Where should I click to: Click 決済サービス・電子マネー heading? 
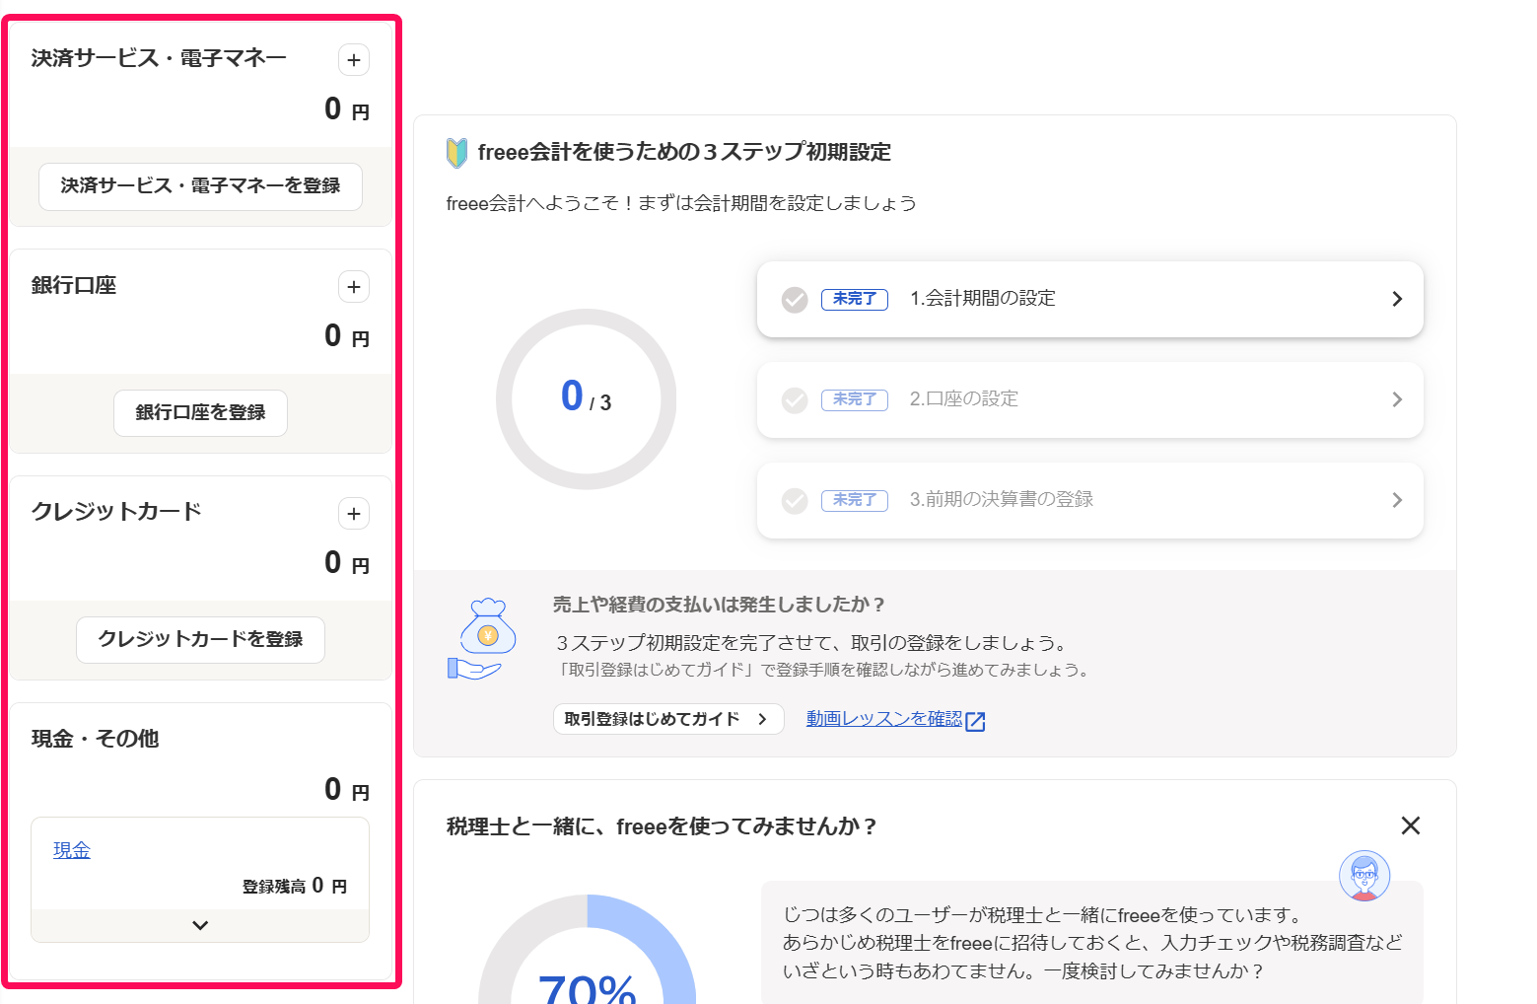[159, 58]
